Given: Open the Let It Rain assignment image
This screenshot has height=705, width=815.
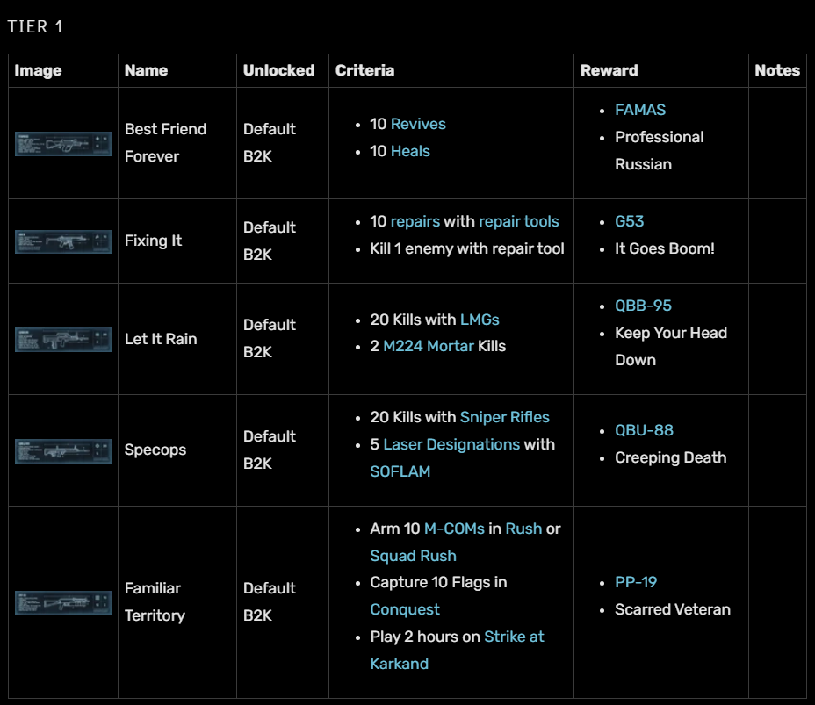Looking at the screenshot, I should coord(63,339).
